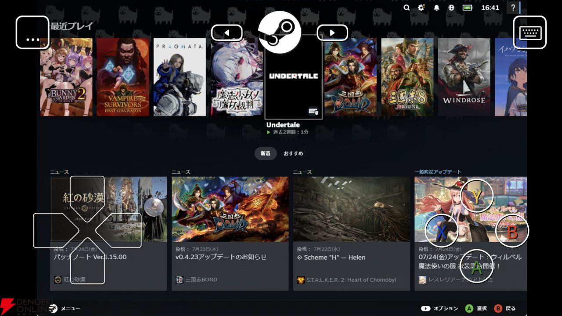Open v0.4.23アップデートのお知らせ news card
Screen dimensions: 562x316
pyautogui.click(x=230, y=233)
